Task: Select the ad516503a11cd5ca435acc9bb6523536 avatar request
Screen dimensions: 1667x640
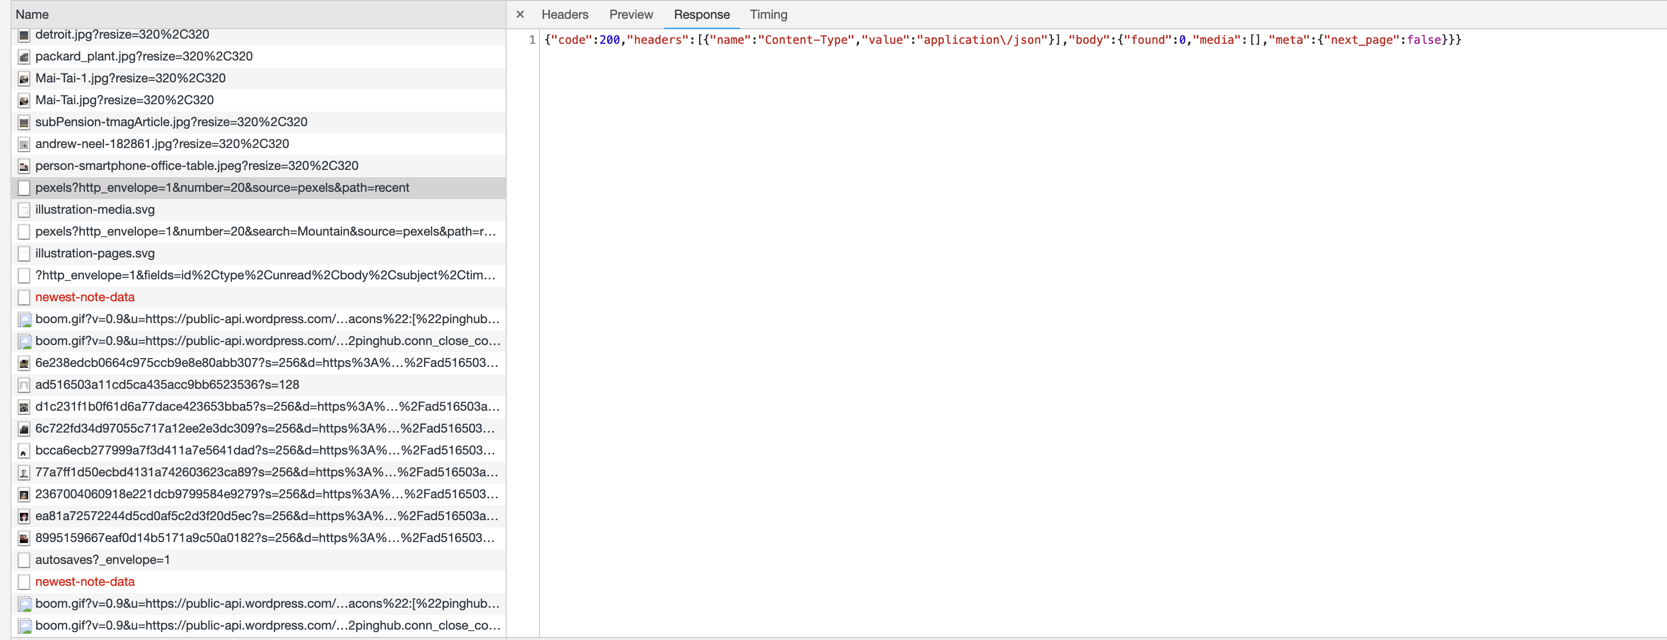Action: click(x=167, y=385)
